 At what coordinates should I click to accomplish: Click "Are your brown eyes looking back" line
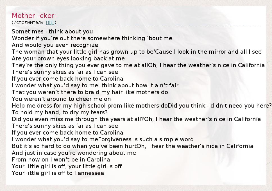pyautogui.click(x=68, y=58)
